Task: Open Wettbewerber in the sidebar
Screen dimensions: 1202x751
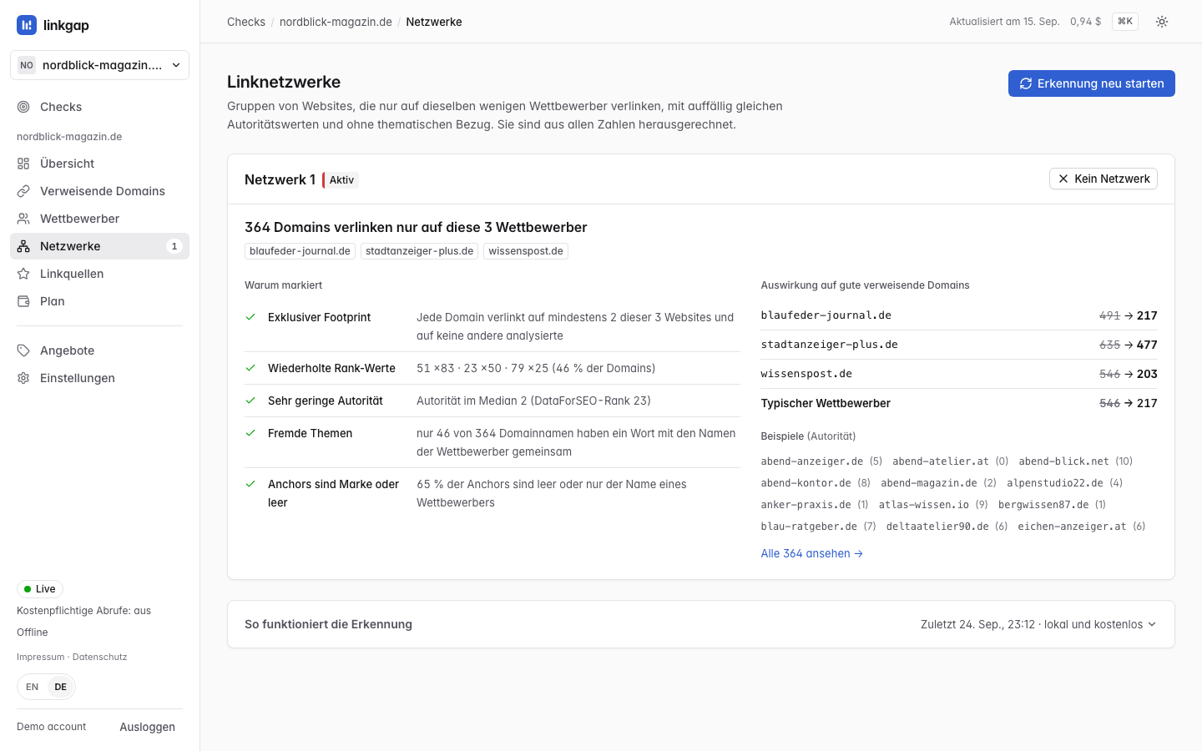Action: (99, 219)
